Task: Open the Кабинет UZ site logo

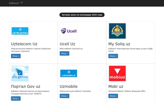Action: (x=16, y=3)
